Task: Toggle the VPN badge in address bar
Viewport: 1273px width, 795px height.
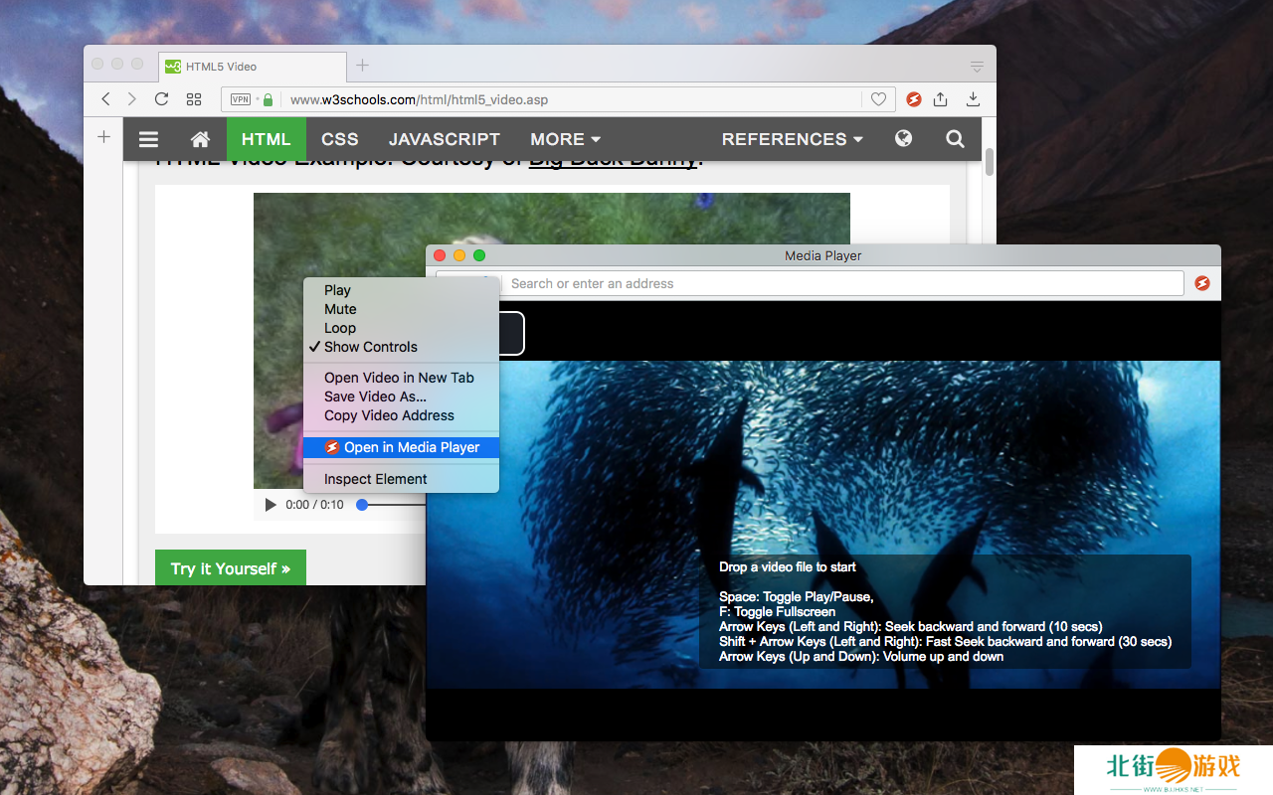Action: 241,99
